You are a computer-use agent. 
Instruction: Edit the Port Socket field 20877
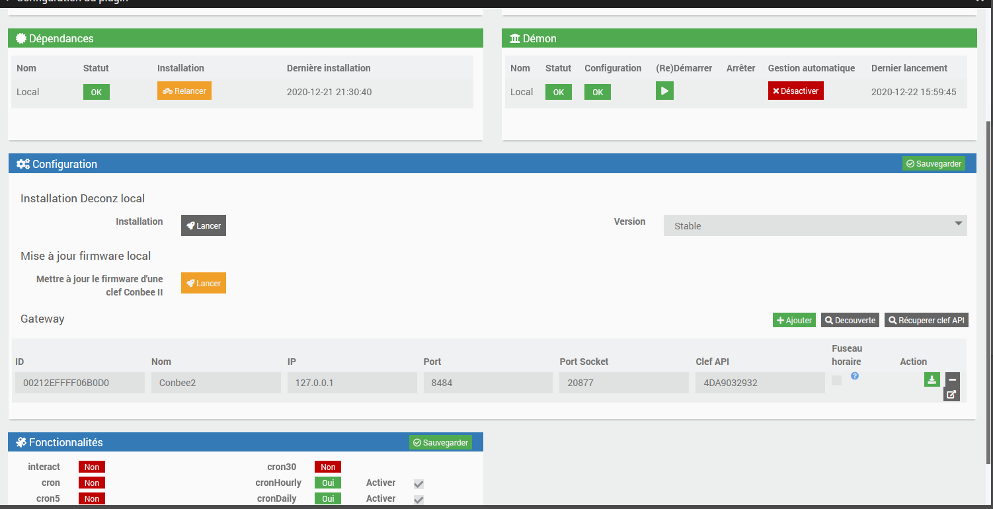tap(624, 383)
